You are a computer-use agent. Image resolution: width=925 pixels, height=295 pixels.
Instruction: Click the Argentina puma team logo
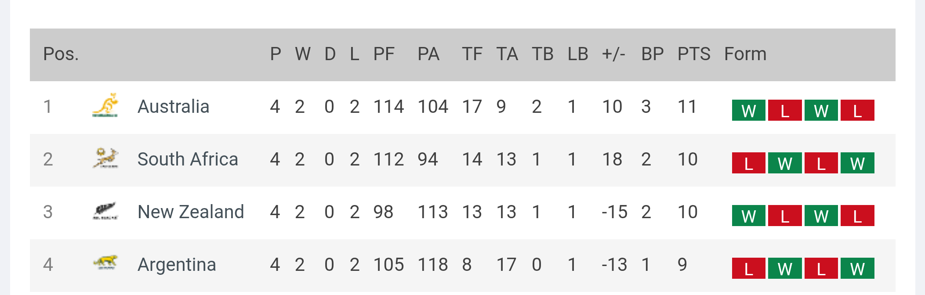coord(105,262)
